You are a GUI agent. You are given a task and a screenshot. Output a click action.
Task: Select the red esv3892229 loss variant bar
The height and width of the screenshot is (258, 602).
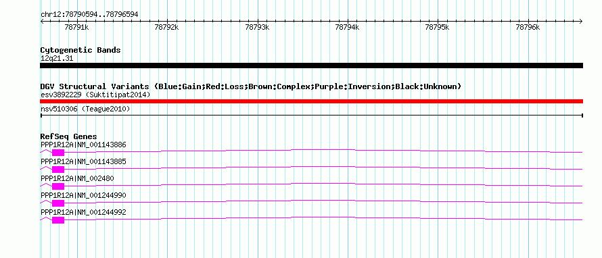coord(311,101)
